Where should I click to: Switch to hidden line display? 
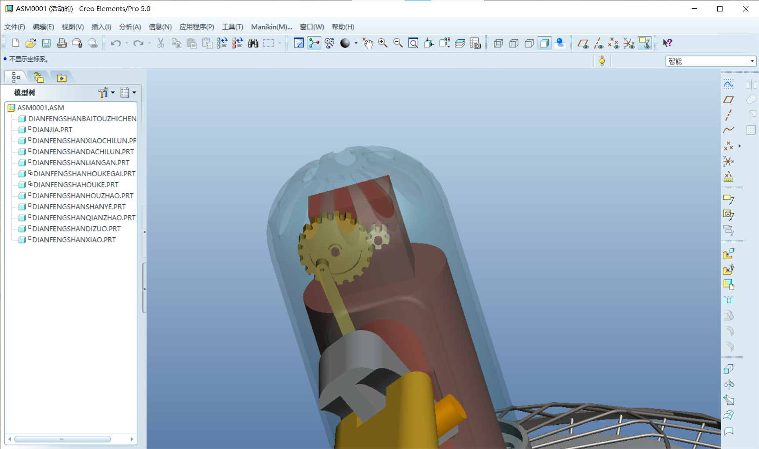point(514,43)
